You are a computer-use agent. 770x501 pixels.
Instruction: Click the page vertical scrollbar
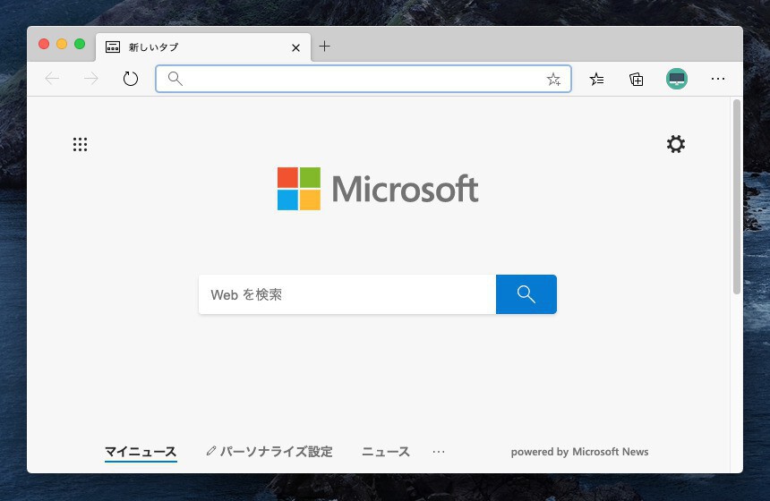click(x=737, y=196)
